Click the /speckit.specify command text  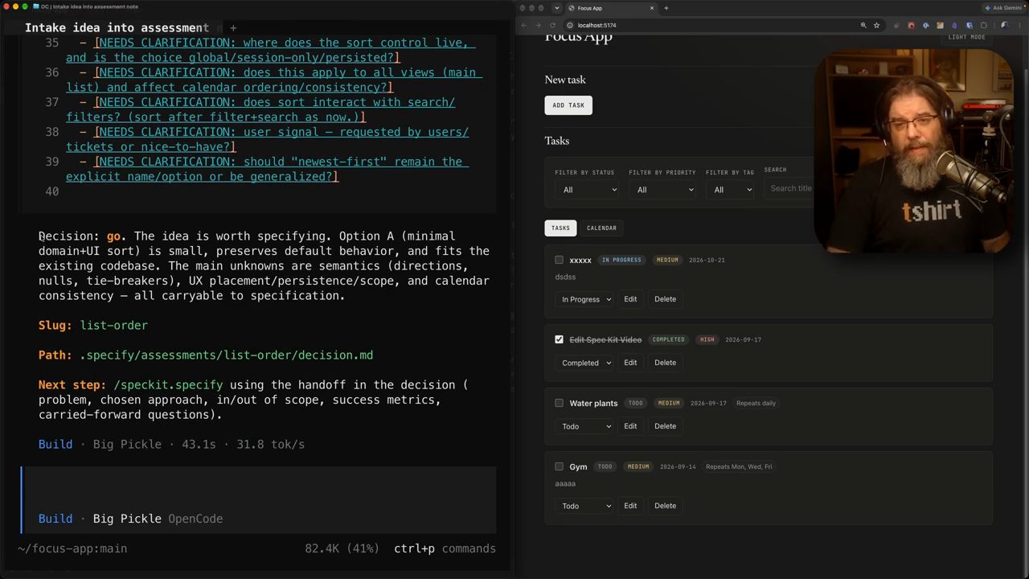click(x=168, y=384)
